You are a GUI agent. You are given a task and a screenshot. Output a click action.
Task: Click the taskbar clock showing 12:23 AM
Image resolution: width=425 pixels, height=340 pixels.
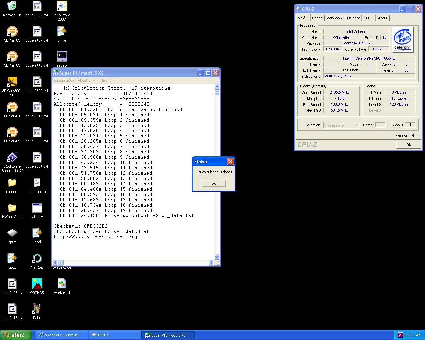(413, 335)
